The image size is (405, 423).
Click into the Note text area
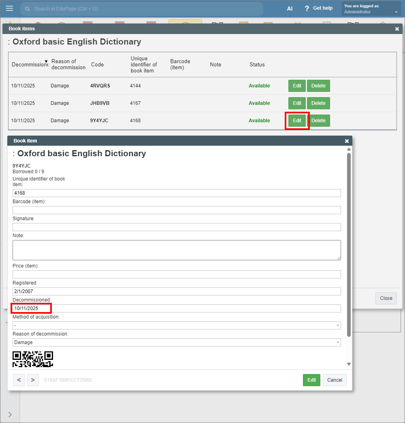point(177,250)
